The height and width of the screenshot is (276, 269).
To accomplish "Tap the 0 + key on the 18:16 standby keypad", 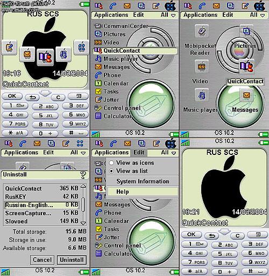I will pos(45,133).
